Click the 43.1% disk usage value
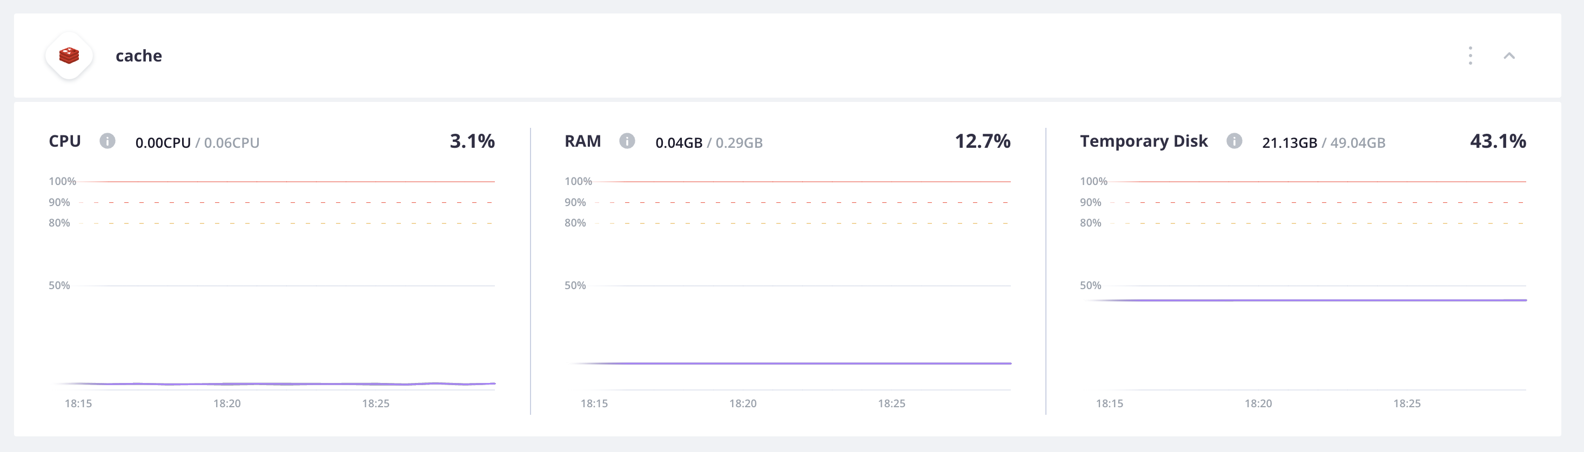The height and width of the screenshot is (452, 1584). (x=1498, y=141)
